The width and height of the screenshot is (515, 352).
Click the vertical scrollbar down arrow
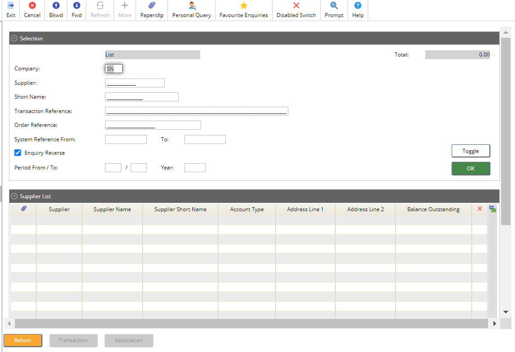[x=506, y=312]
